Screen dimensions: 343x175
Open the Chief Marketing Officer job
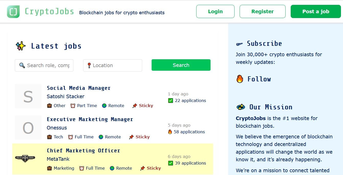coord(83,151)
